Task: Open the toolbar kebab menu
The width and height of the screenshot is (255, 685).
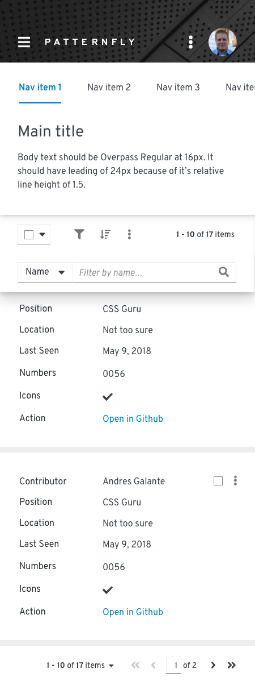Action: click(x=130, y=234)
